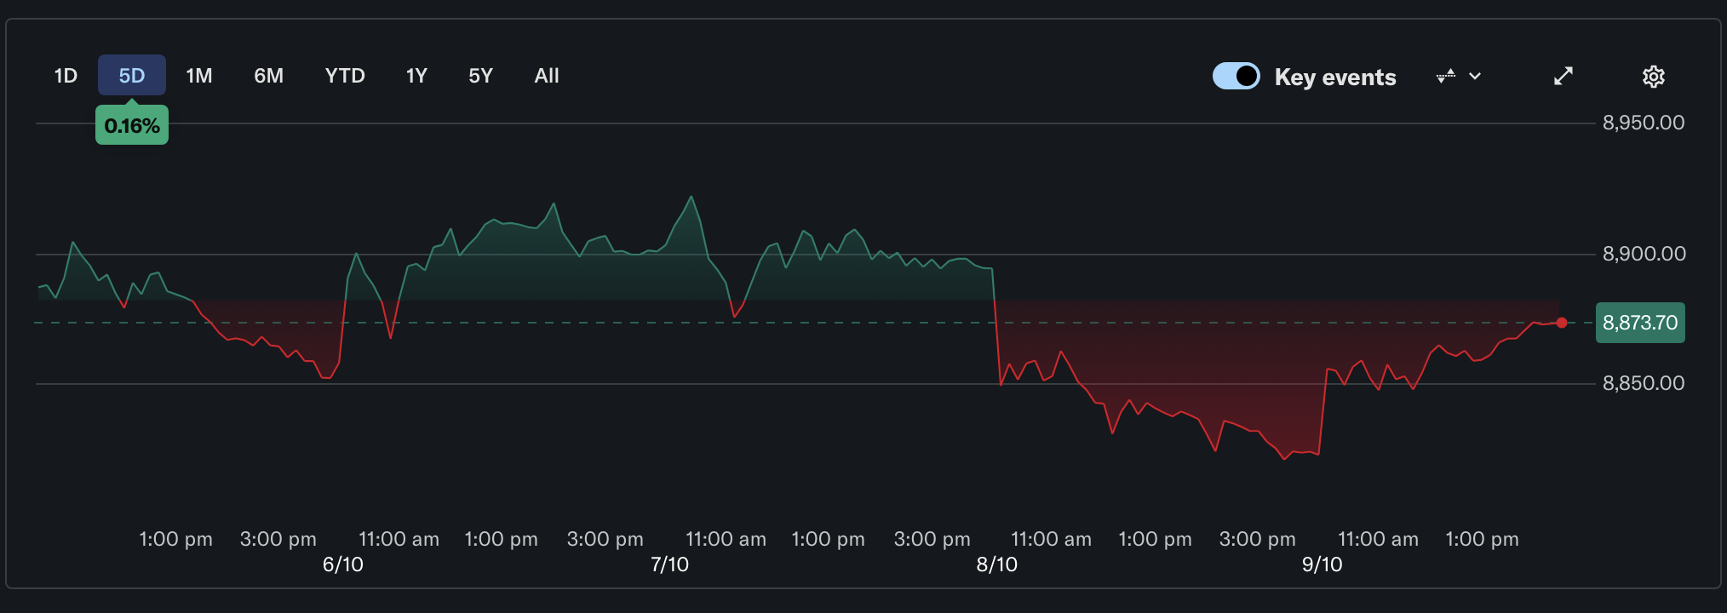Screen dimensions: 1727x613
Task: Click the red last-price dot on chart
Action: 1561,323
